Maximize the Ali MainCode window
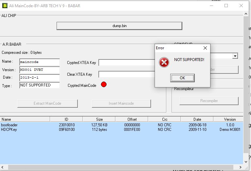This screenshot has width=251, height=171. [x=226, y=6]
